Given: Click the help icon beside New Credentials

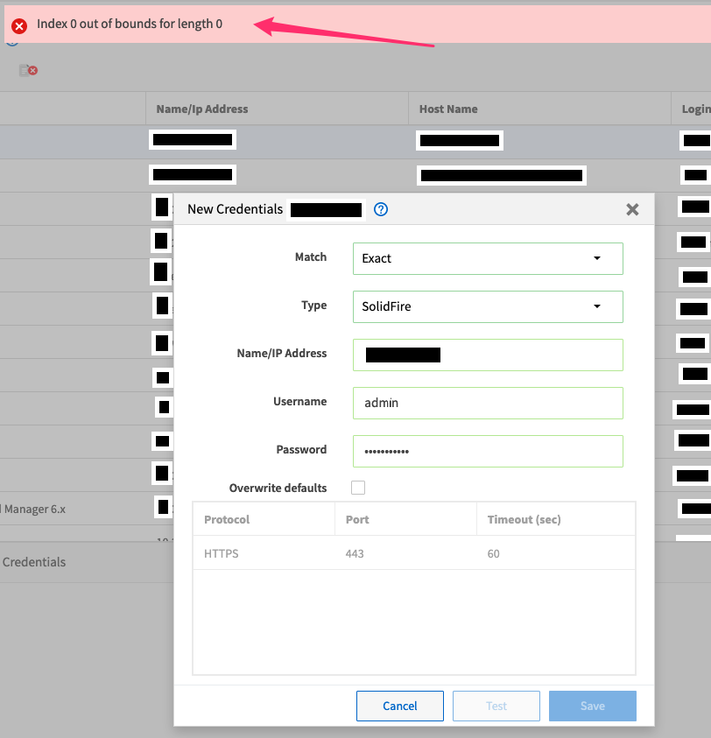Looking at the screenshot, I should click(x=381, y=209).
